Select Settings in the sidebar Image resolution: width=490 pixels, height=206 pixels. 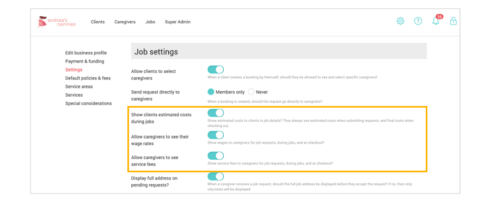[x=73, y=70]
